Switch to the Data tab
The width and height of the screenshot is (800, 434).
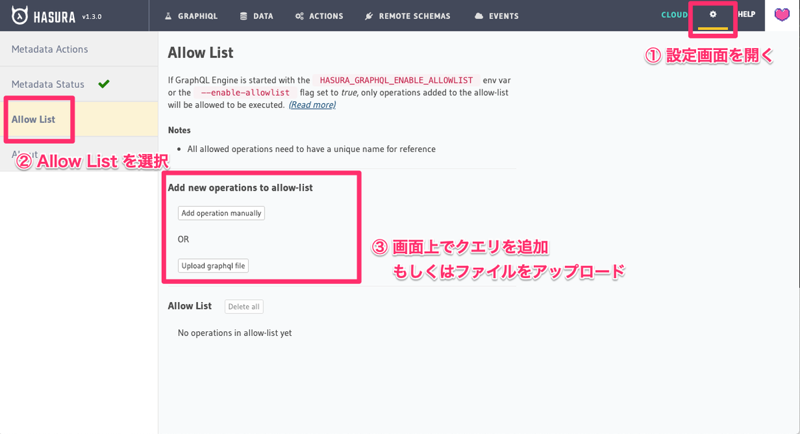(x=257, y=15)
